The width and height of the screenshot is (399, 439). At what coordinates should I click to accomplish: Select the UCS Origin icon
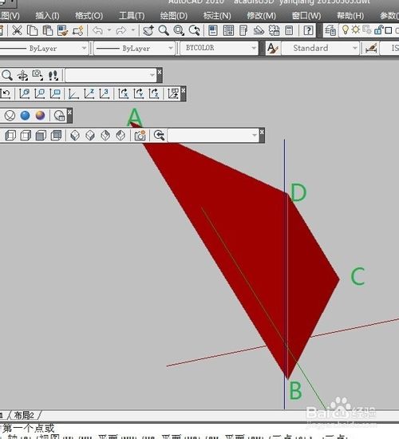pos(73,93)
